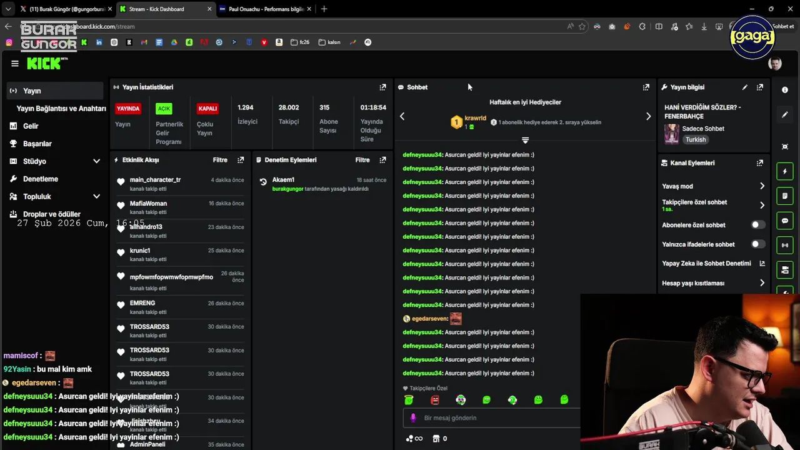Click the focus-frame icon in the right sidebar

coord(785,146)
